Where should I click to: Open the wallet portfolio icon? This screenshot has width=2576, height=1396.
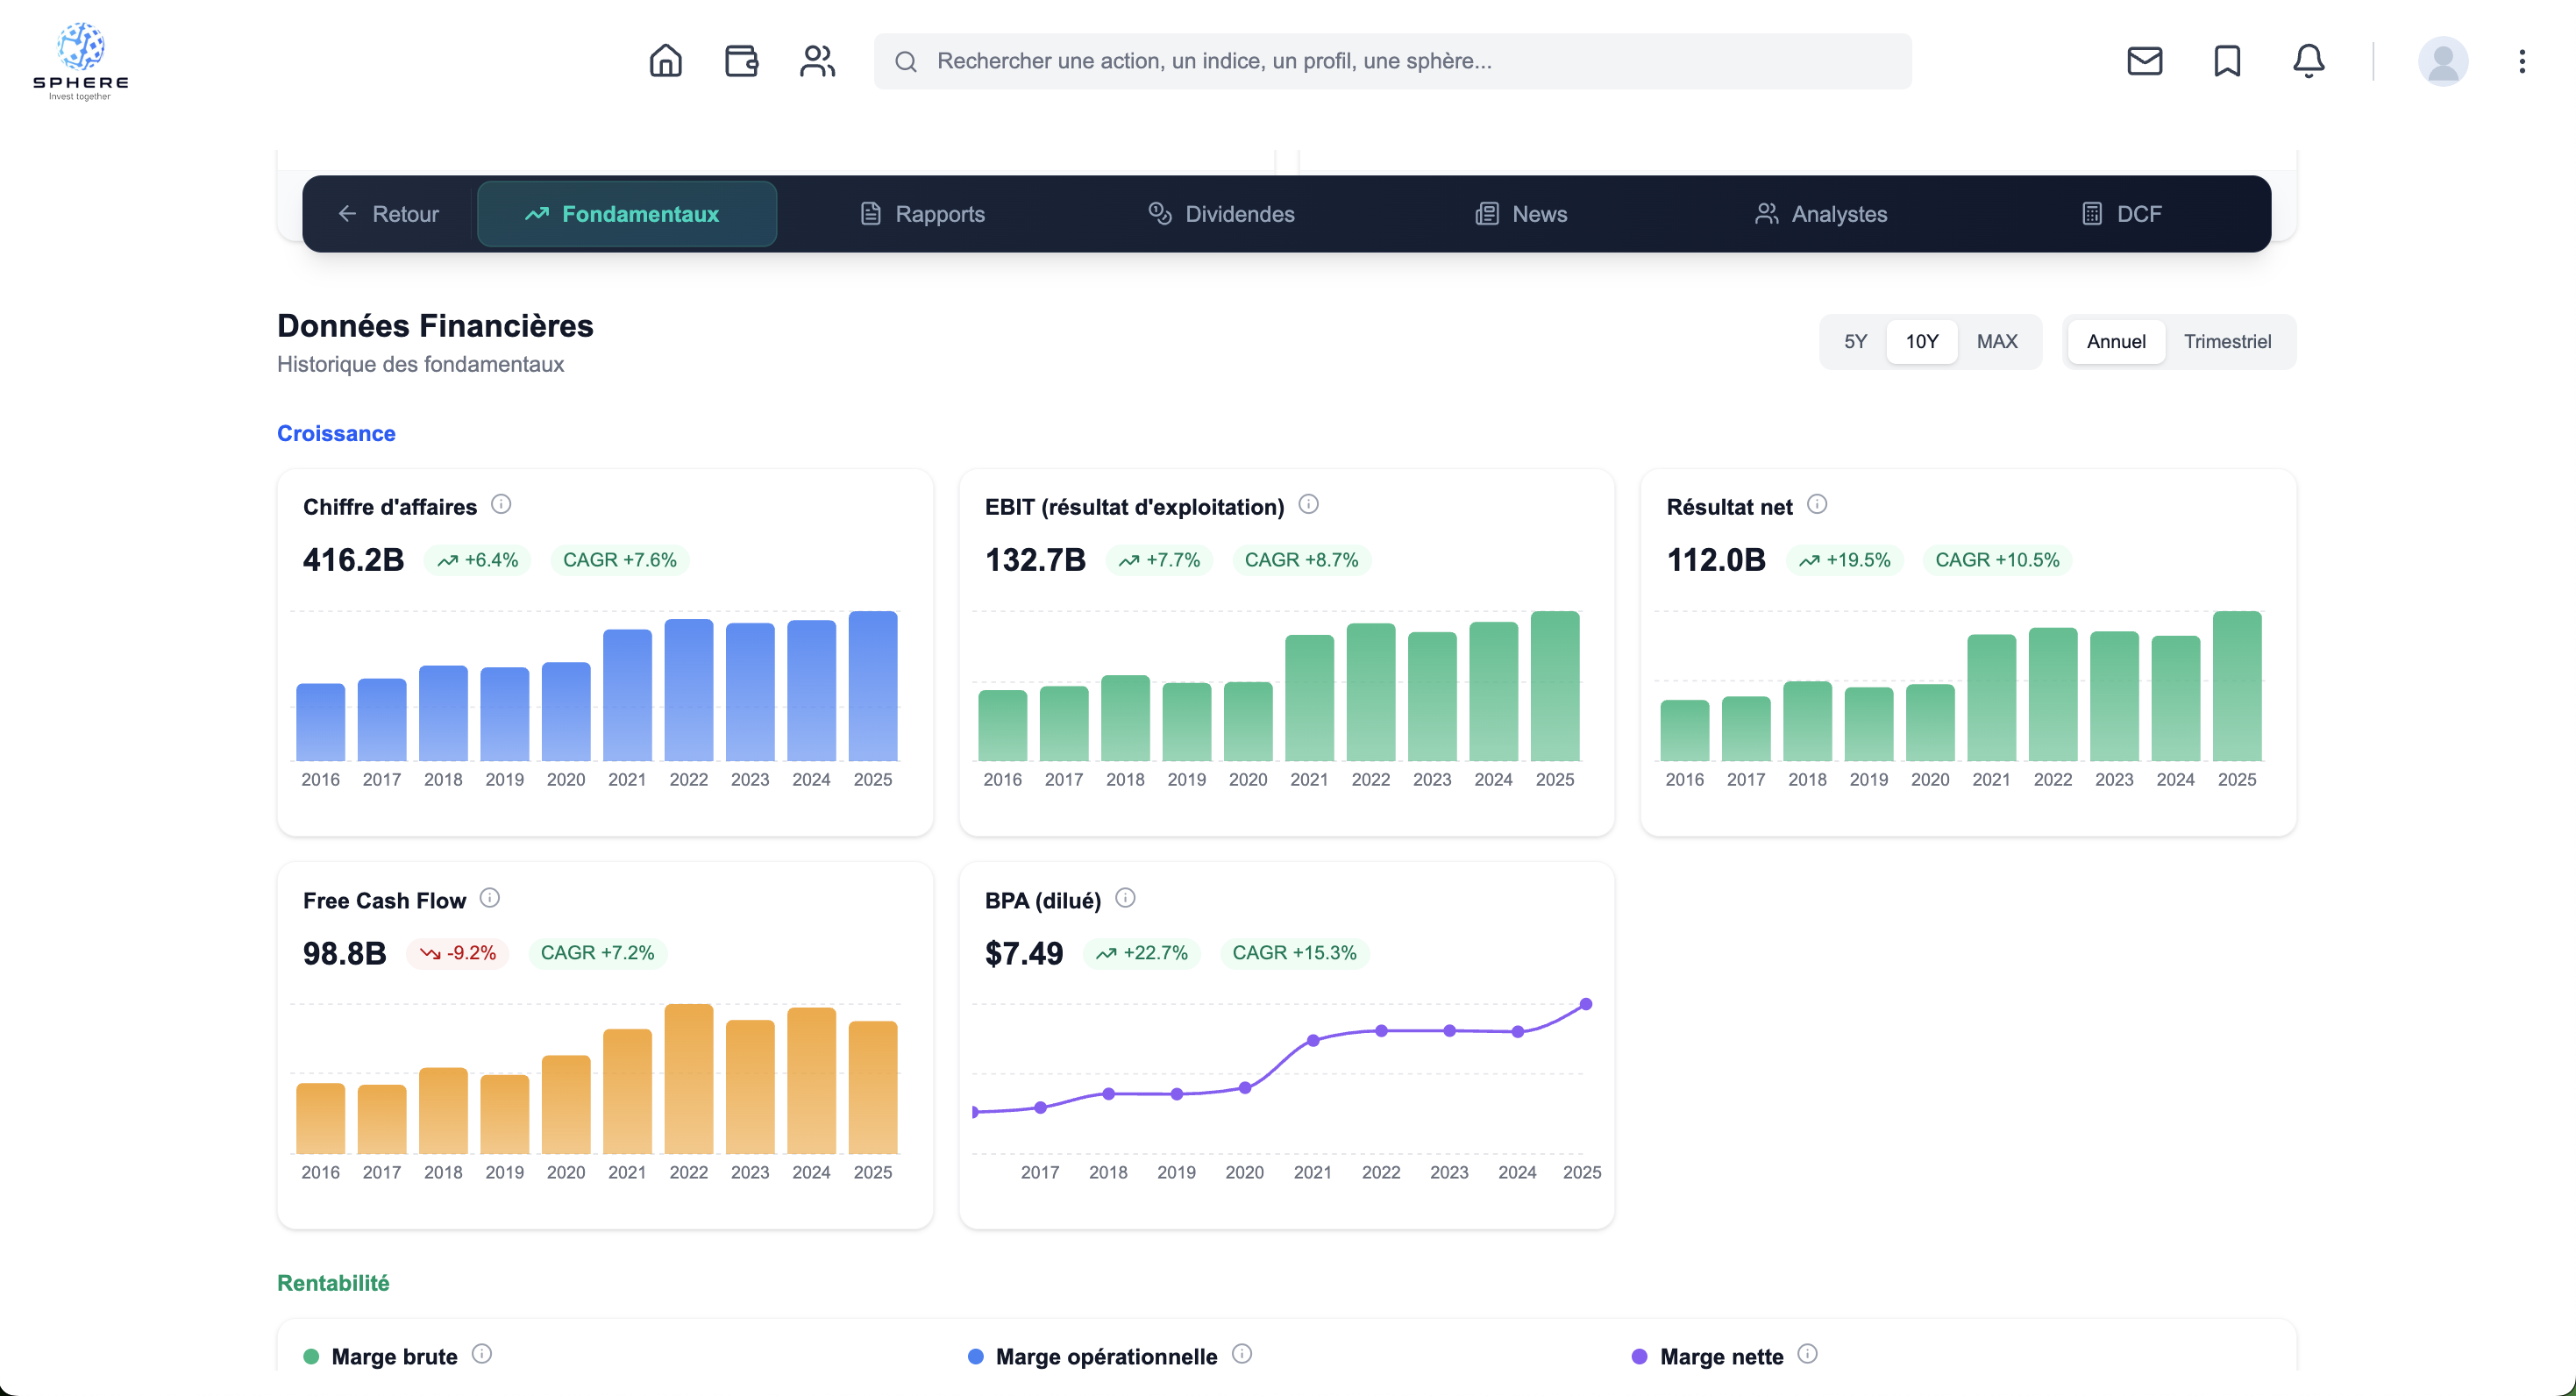pos(741,61)
